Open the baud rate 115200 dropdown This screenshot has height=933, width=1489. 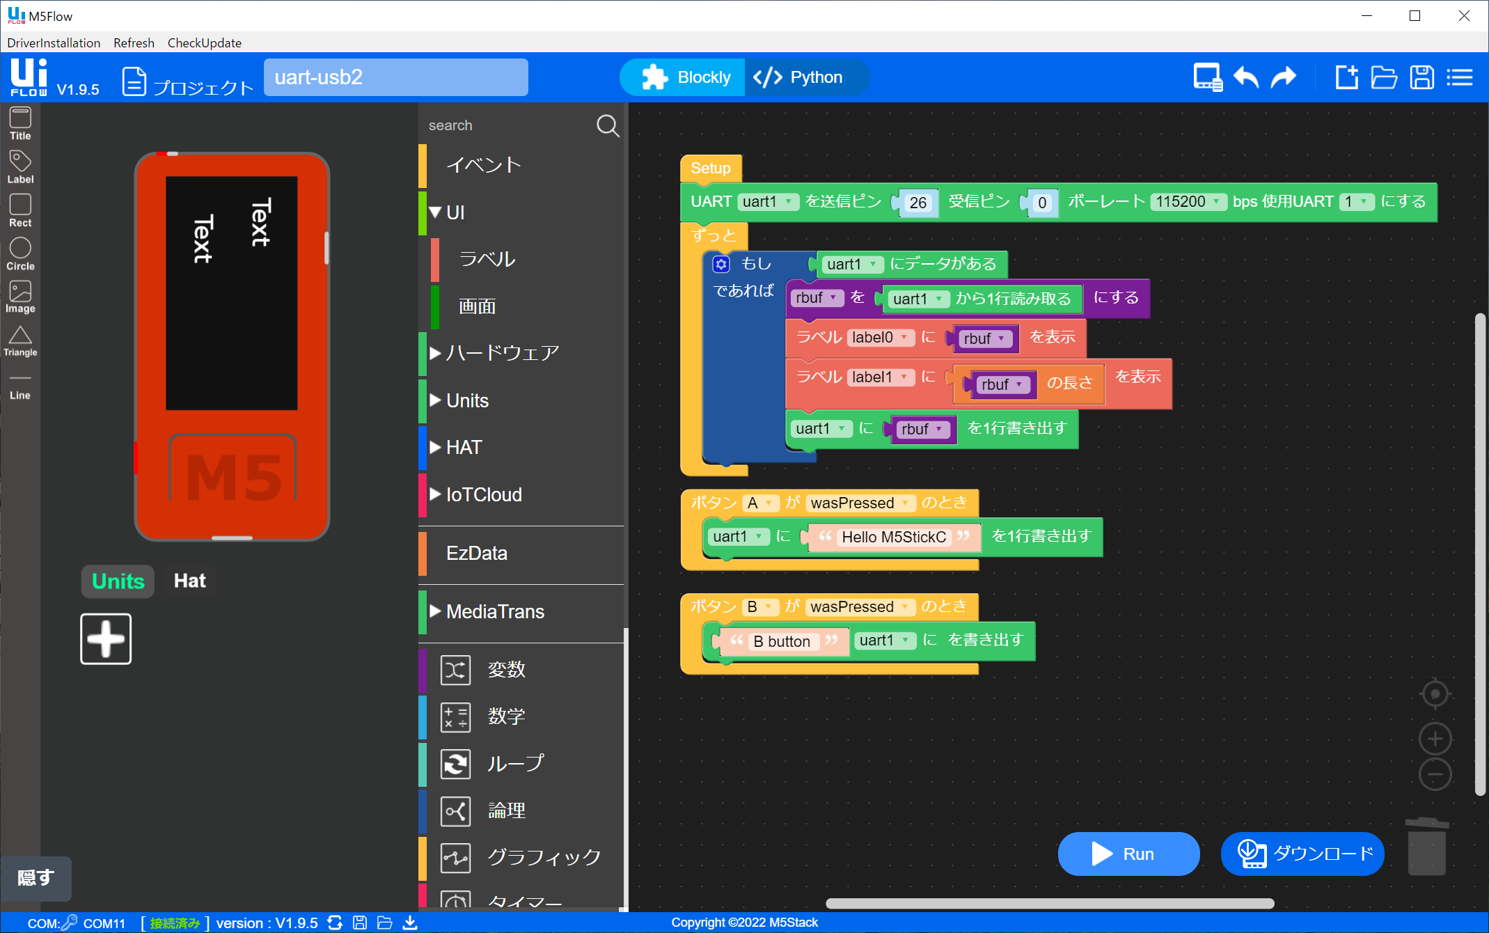1188,202
